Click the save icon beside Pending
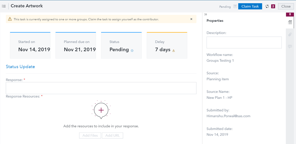This screenshot has height=144, width=296. [x=235, y=6]
